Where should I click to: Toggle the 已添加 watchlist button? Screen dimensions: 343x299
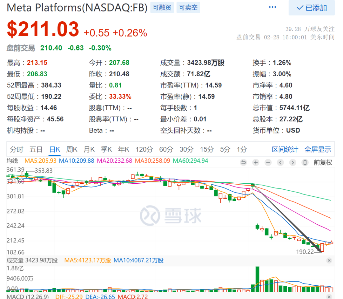[311, 8]
